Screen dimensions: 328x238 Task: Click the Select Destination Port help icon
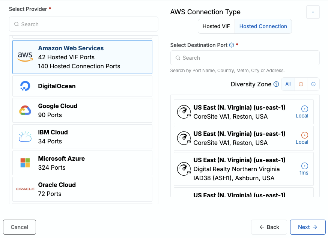(232, 45)
